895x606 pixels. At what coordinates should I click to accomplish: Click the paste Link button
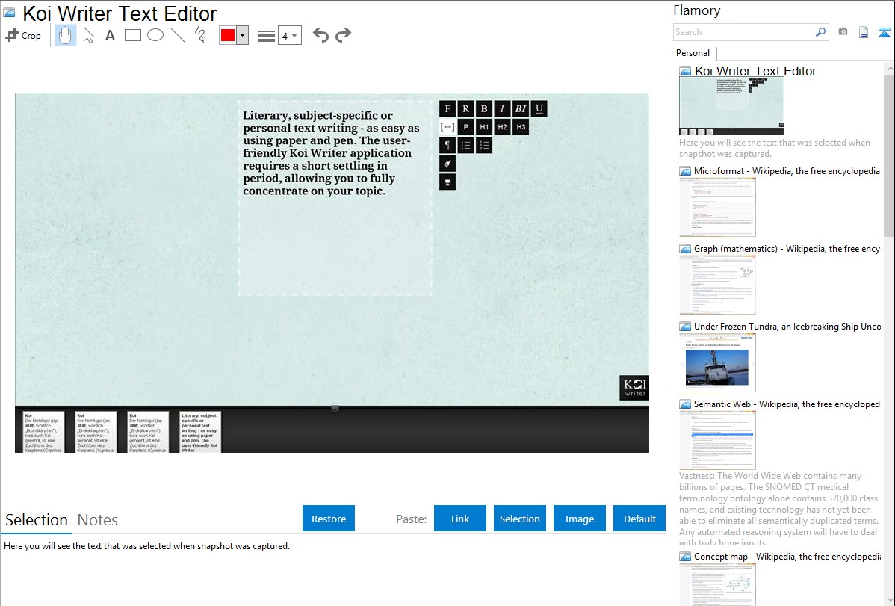(x=460, y=519)
